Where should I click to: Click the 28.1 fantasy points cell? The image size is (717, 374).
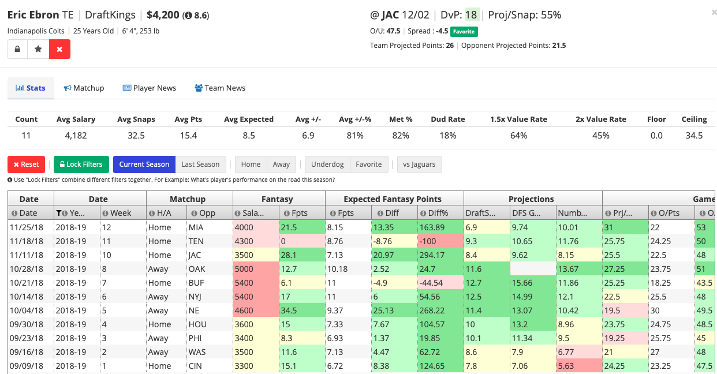pos(302,255)
